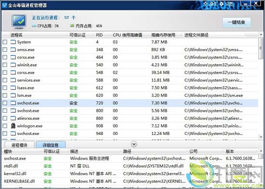265x189 pixels.
Task: Select csrss.exe with PID 464
Action: [130, 57]
